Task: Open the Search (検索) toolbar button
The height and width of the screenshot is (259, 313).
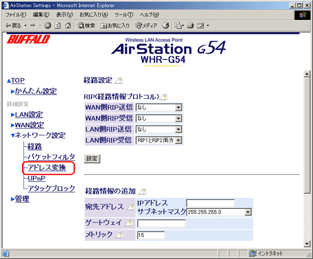Action: [86, 26]
